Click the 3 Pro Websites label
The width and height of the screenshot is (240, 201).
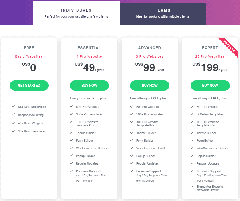[150, 56]
